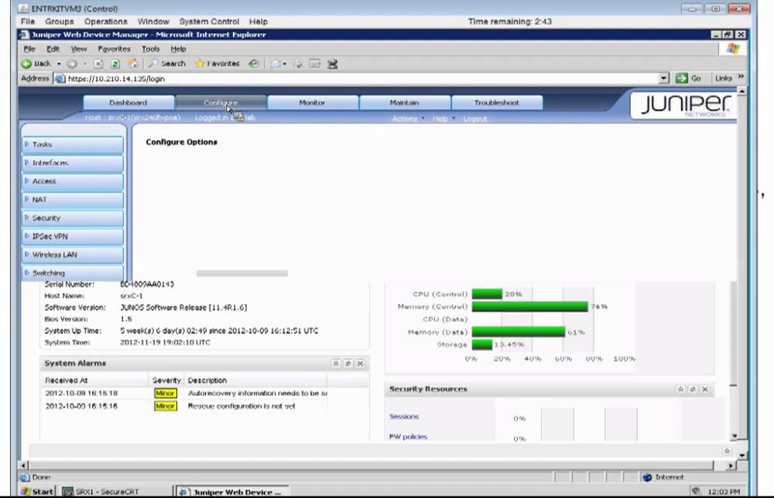Screen dimensions: 774x498
Task: Open the Favorites star button
Action: [217, 63]
